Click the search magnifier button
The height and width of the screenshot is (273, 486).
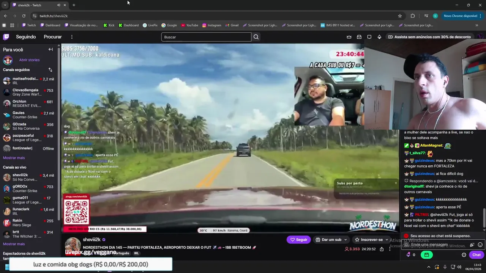pos(256,37)
